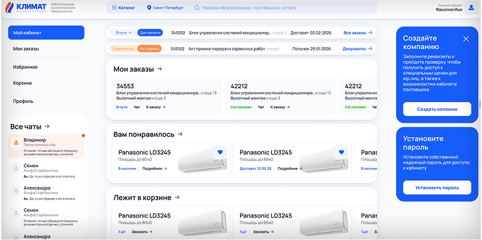
Task: Click Получен 29.01.2026 text
Action: [312, 49]
